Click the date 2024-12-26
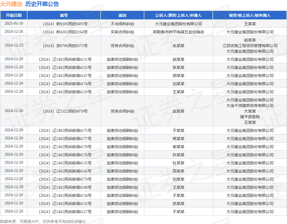The image size is (287, 224). tap(14, 31)
